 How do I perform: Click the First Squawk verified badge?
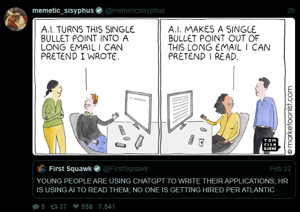click(x=97, y=169)
